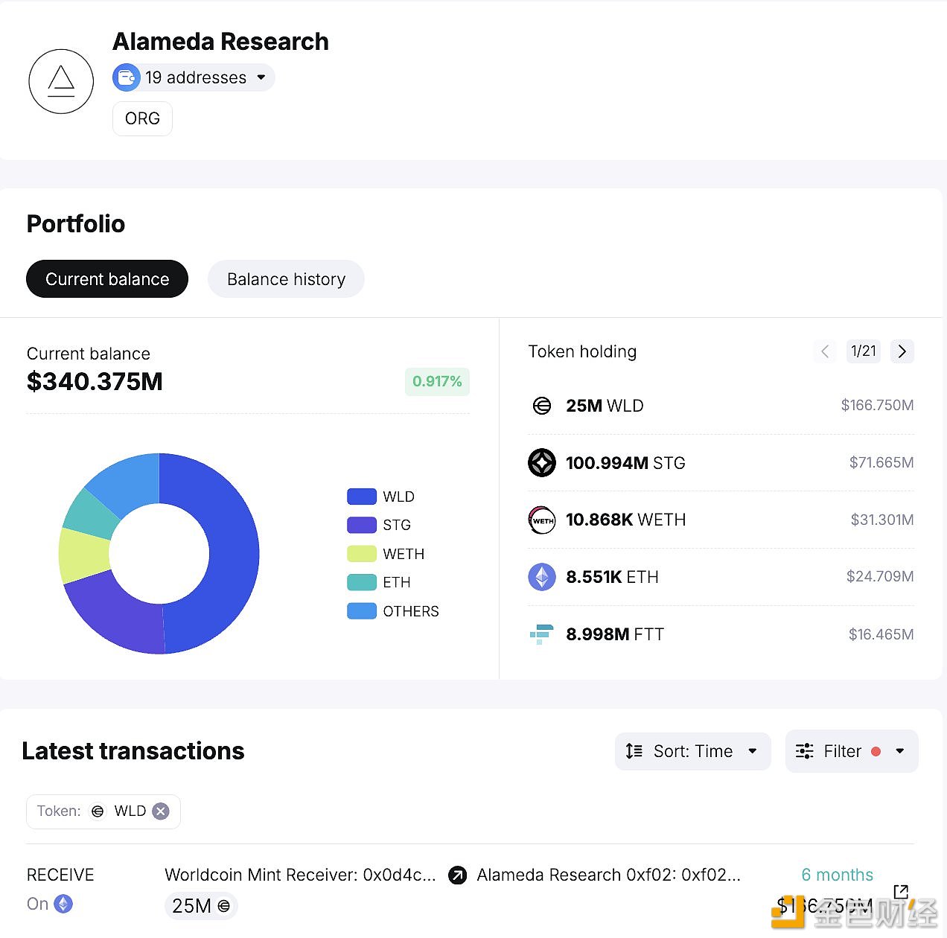Click the filter sliders icon
Image resolution: width=947 pixels, height=938 pixels.
[805, 751]
